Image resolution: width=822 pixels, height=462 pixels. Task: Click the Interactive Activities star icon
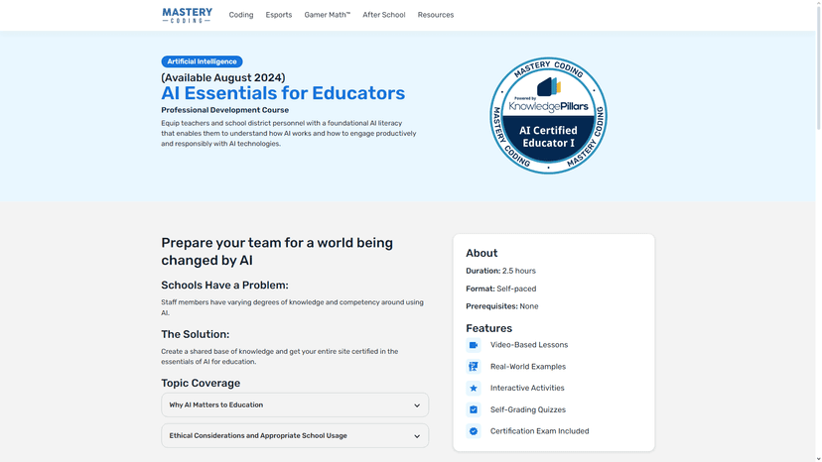474,389
